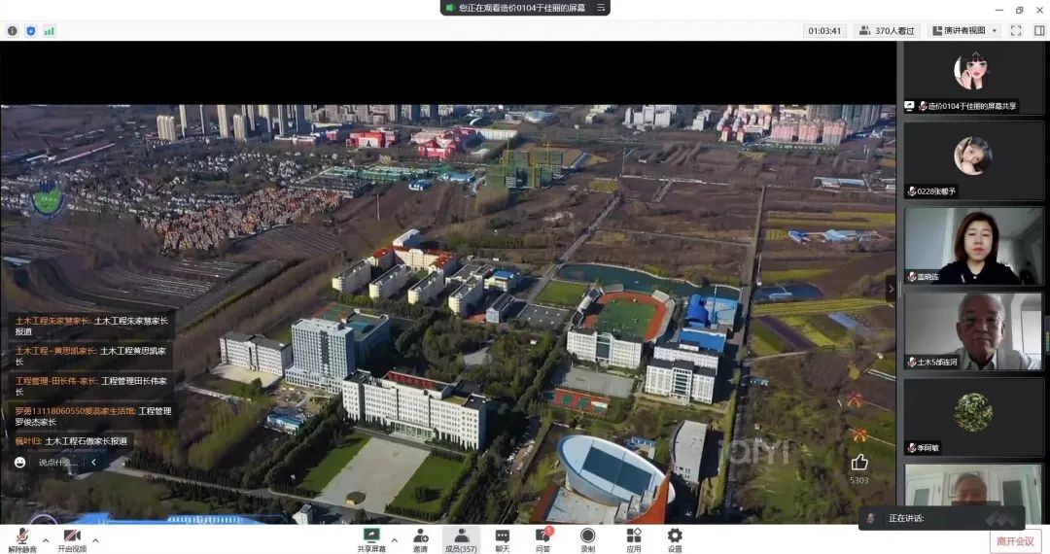Unmute the microphone (解除静音)
Image resolution: width=1050 pixels, height=554 pixels.
[21, 538]
